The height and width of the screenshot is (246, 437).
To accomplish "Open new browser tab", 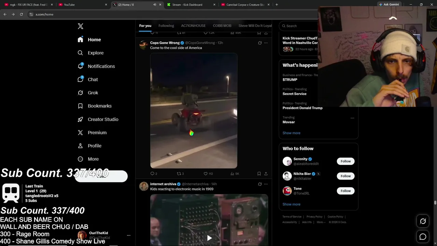I will (277, 5).
